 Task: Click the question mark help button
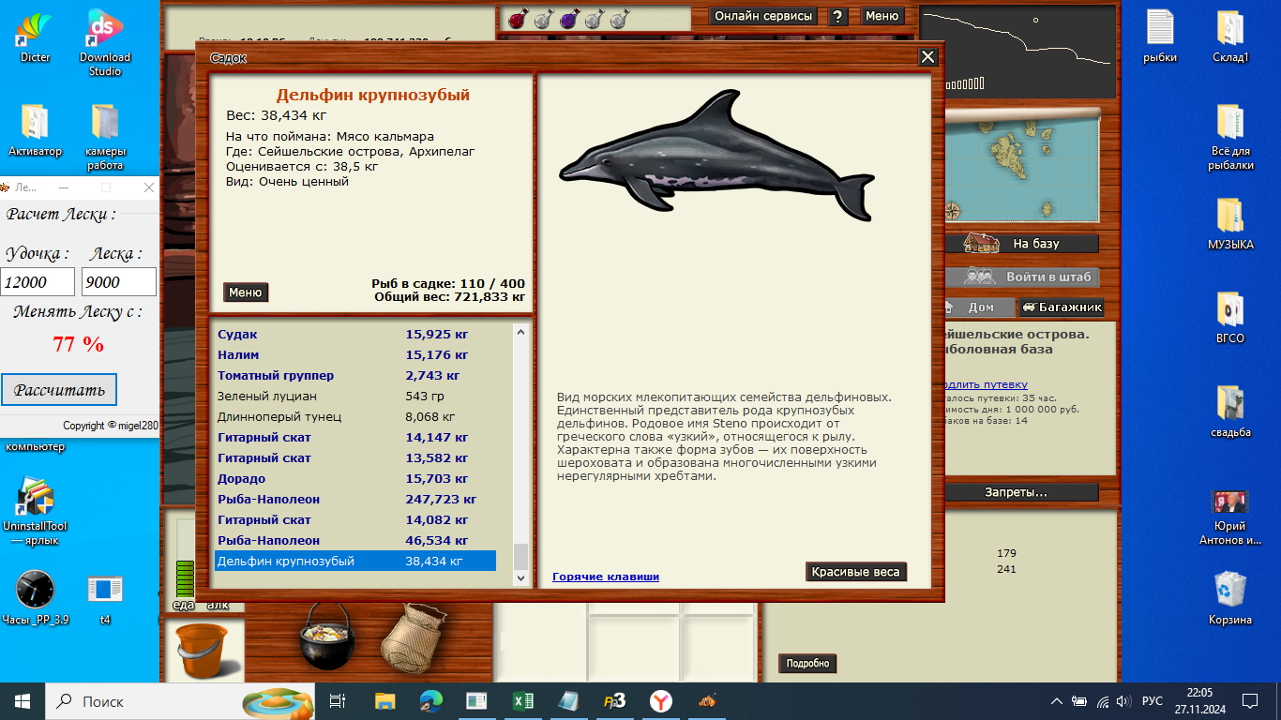click(838, 16)
